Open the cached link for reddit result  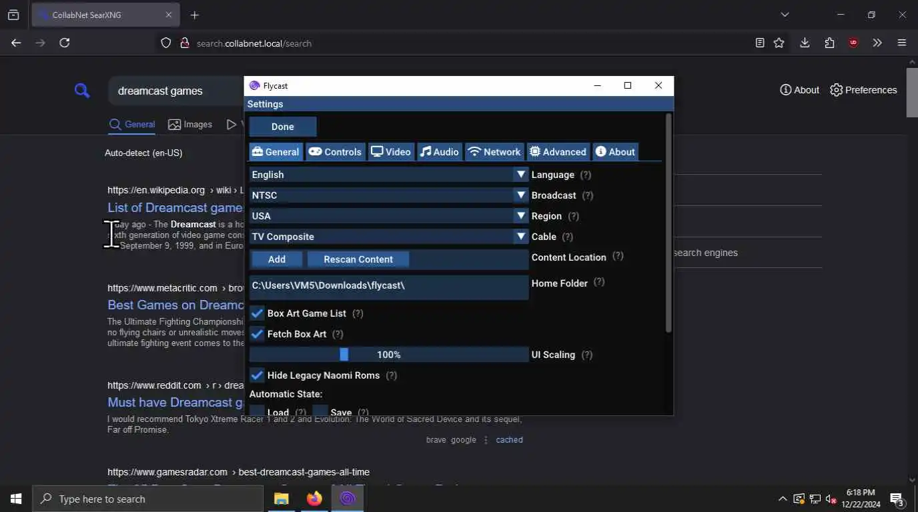pyautogui.click(x=509, y=440)
